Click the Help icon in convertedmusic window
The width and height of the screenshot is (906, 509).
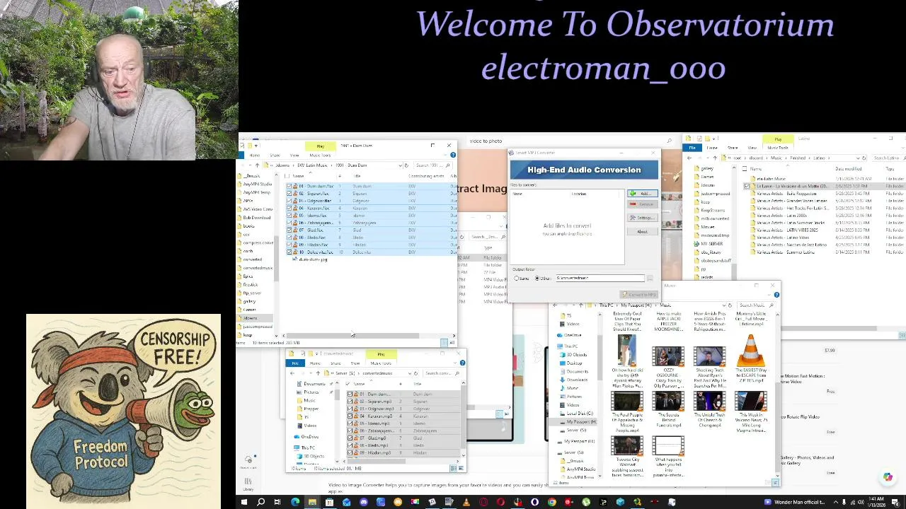point(462,363)
